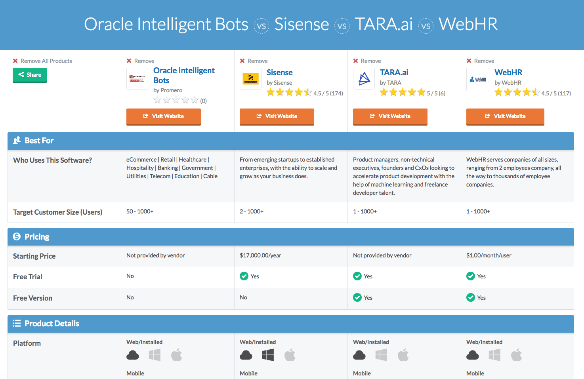Click the Free Trial row label
Viewport: 584px width, 379px height.
pyautogui.click(x=27, y=277)
